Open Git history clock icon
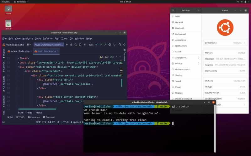The image size is (251, 156). tap(109, 45)
